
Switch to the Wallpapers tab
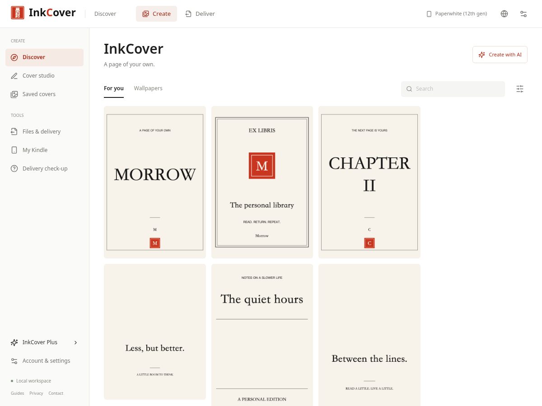148,88
